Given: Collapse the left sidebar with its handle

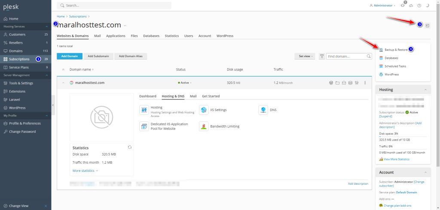Looking at the screenshot, I should (53, 105).
